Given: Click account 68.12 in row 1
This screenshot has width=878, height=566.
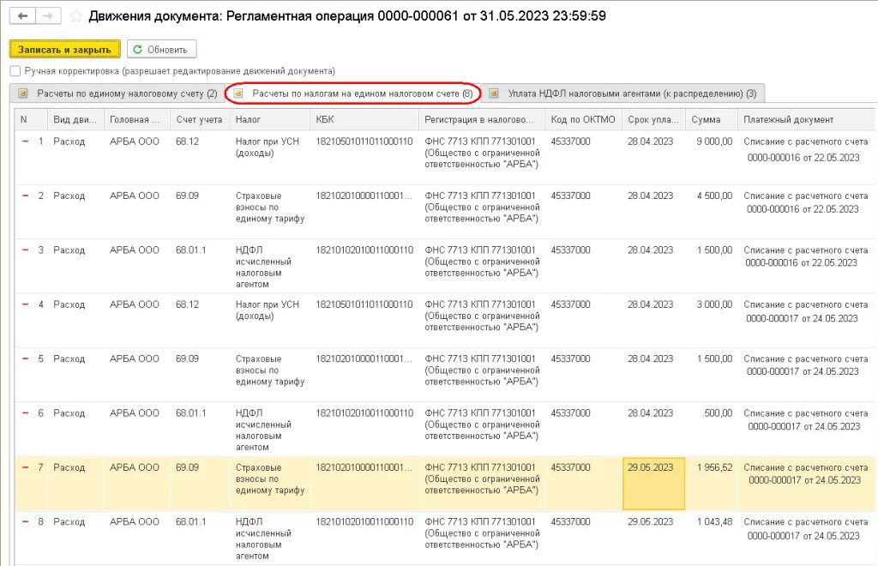Looking at the screenshot, I should (187, 141).
